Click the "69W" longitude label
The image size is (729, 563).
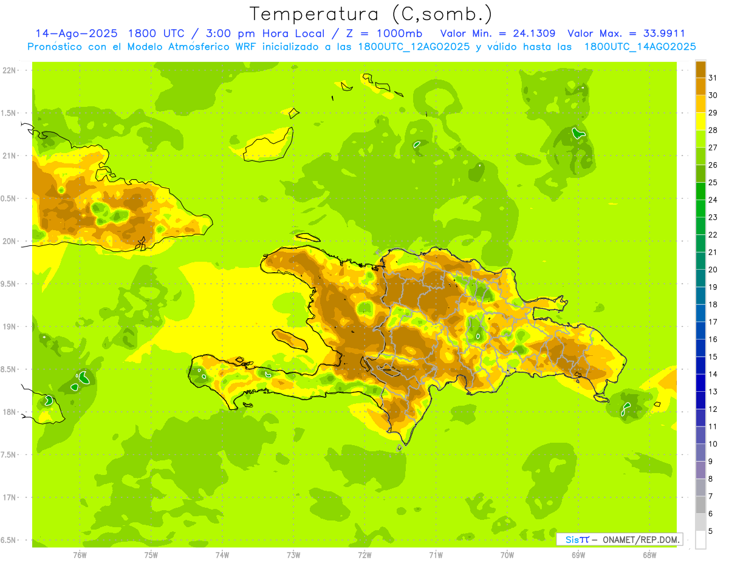point(578,556)
